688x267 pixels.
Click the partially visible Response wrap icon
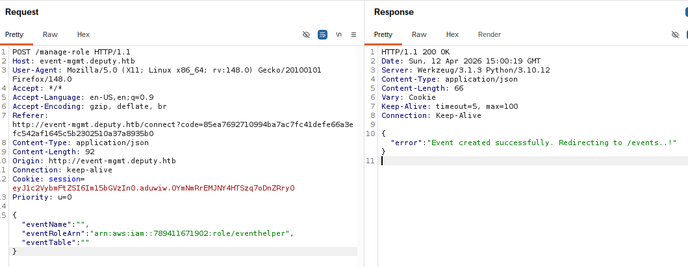click(x=686, y=34)
